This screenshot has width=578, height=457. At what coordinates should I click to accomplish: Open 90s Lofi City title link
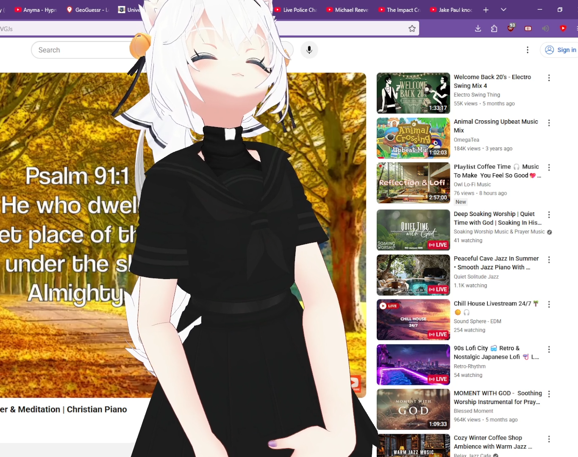(496, 353)
